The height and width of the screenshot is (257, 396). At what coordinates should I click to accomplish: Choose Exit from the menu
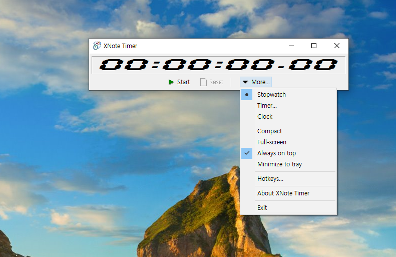(288, 208)
